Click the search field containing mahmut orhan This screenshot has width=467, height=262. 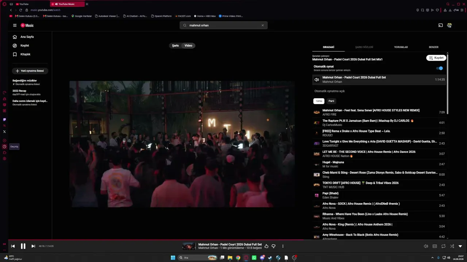223,25
